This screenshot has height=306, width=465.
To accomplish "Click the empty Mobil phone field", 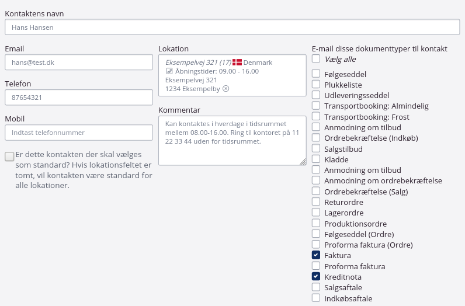I will 78,133.
